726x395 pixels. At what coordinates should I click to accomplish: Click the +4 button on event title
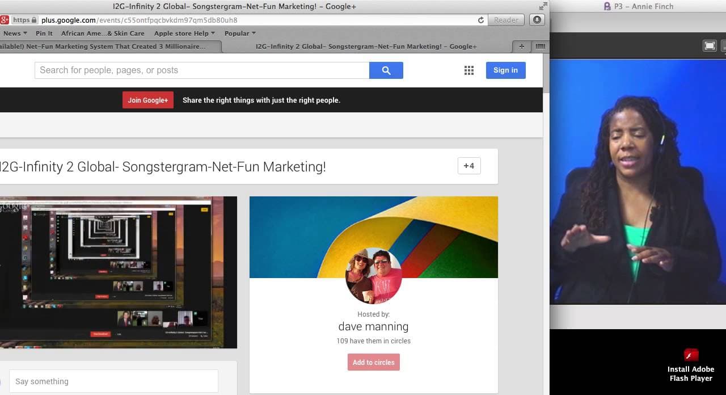click(x=469, y=166)
